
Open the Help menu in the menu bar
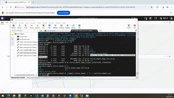click(64, 23)
